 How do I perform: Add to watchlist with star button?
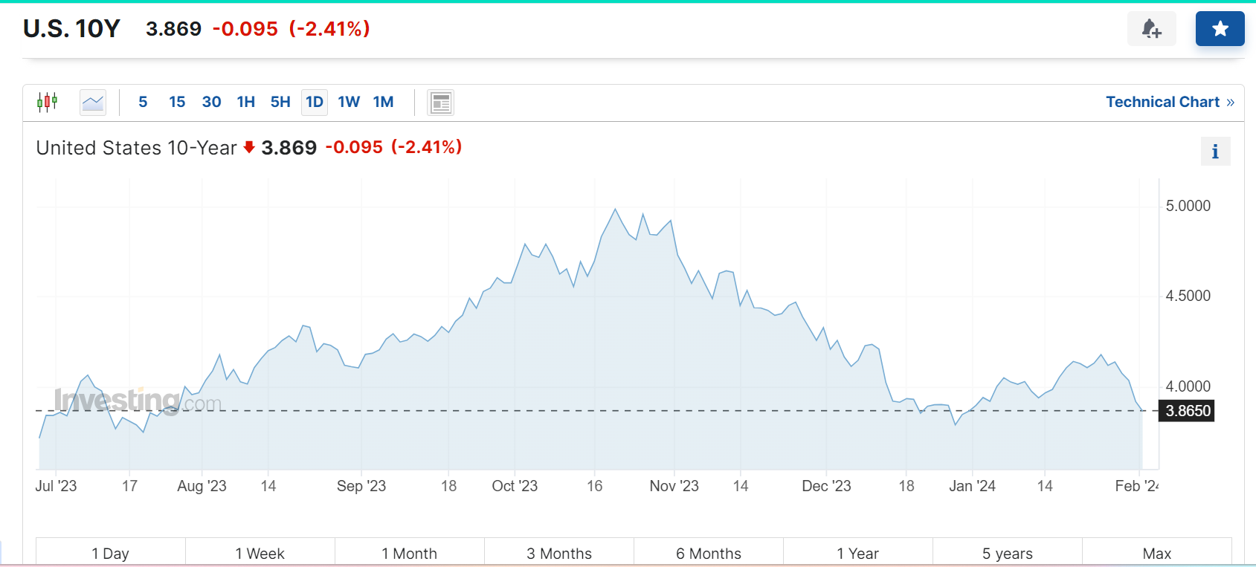(x=1220, y=29)
